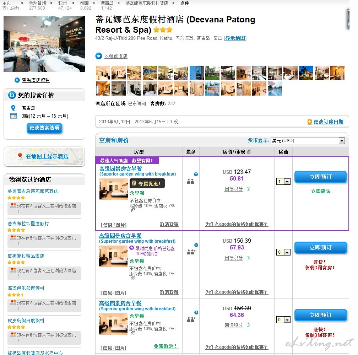Click 立即预订 button for the 64.36 room
Viewport: 358px width, 355px height.
click(x=321, y=315)
